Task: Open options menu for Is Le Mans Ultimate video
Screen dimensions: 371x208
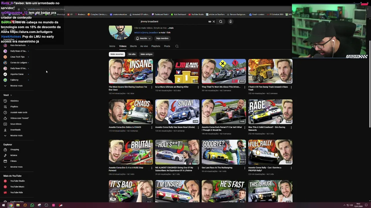Action: pos(198,87)
